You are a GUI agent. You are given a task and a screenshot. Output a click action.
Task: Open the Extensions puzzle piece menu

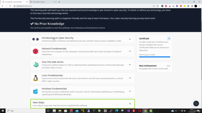(188, 6)
